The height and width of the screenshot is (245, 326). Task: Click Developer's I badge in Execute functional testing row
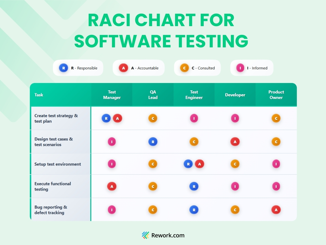(235, 186)
